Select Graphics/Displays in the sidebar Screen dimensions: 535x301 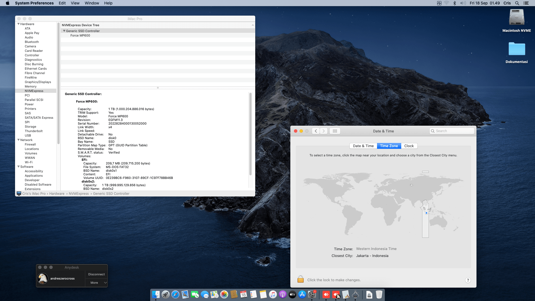38,82
